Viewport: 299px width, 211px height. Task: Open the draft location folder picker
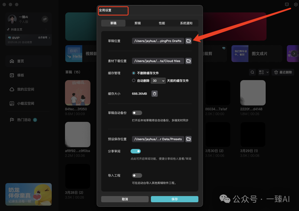[x=188, y=41]
